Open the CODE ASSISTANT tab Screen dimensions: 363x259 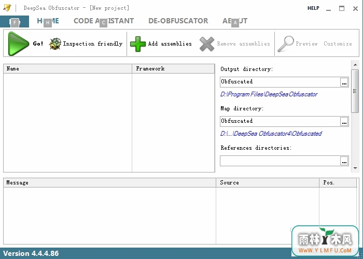tap(104, 21)
